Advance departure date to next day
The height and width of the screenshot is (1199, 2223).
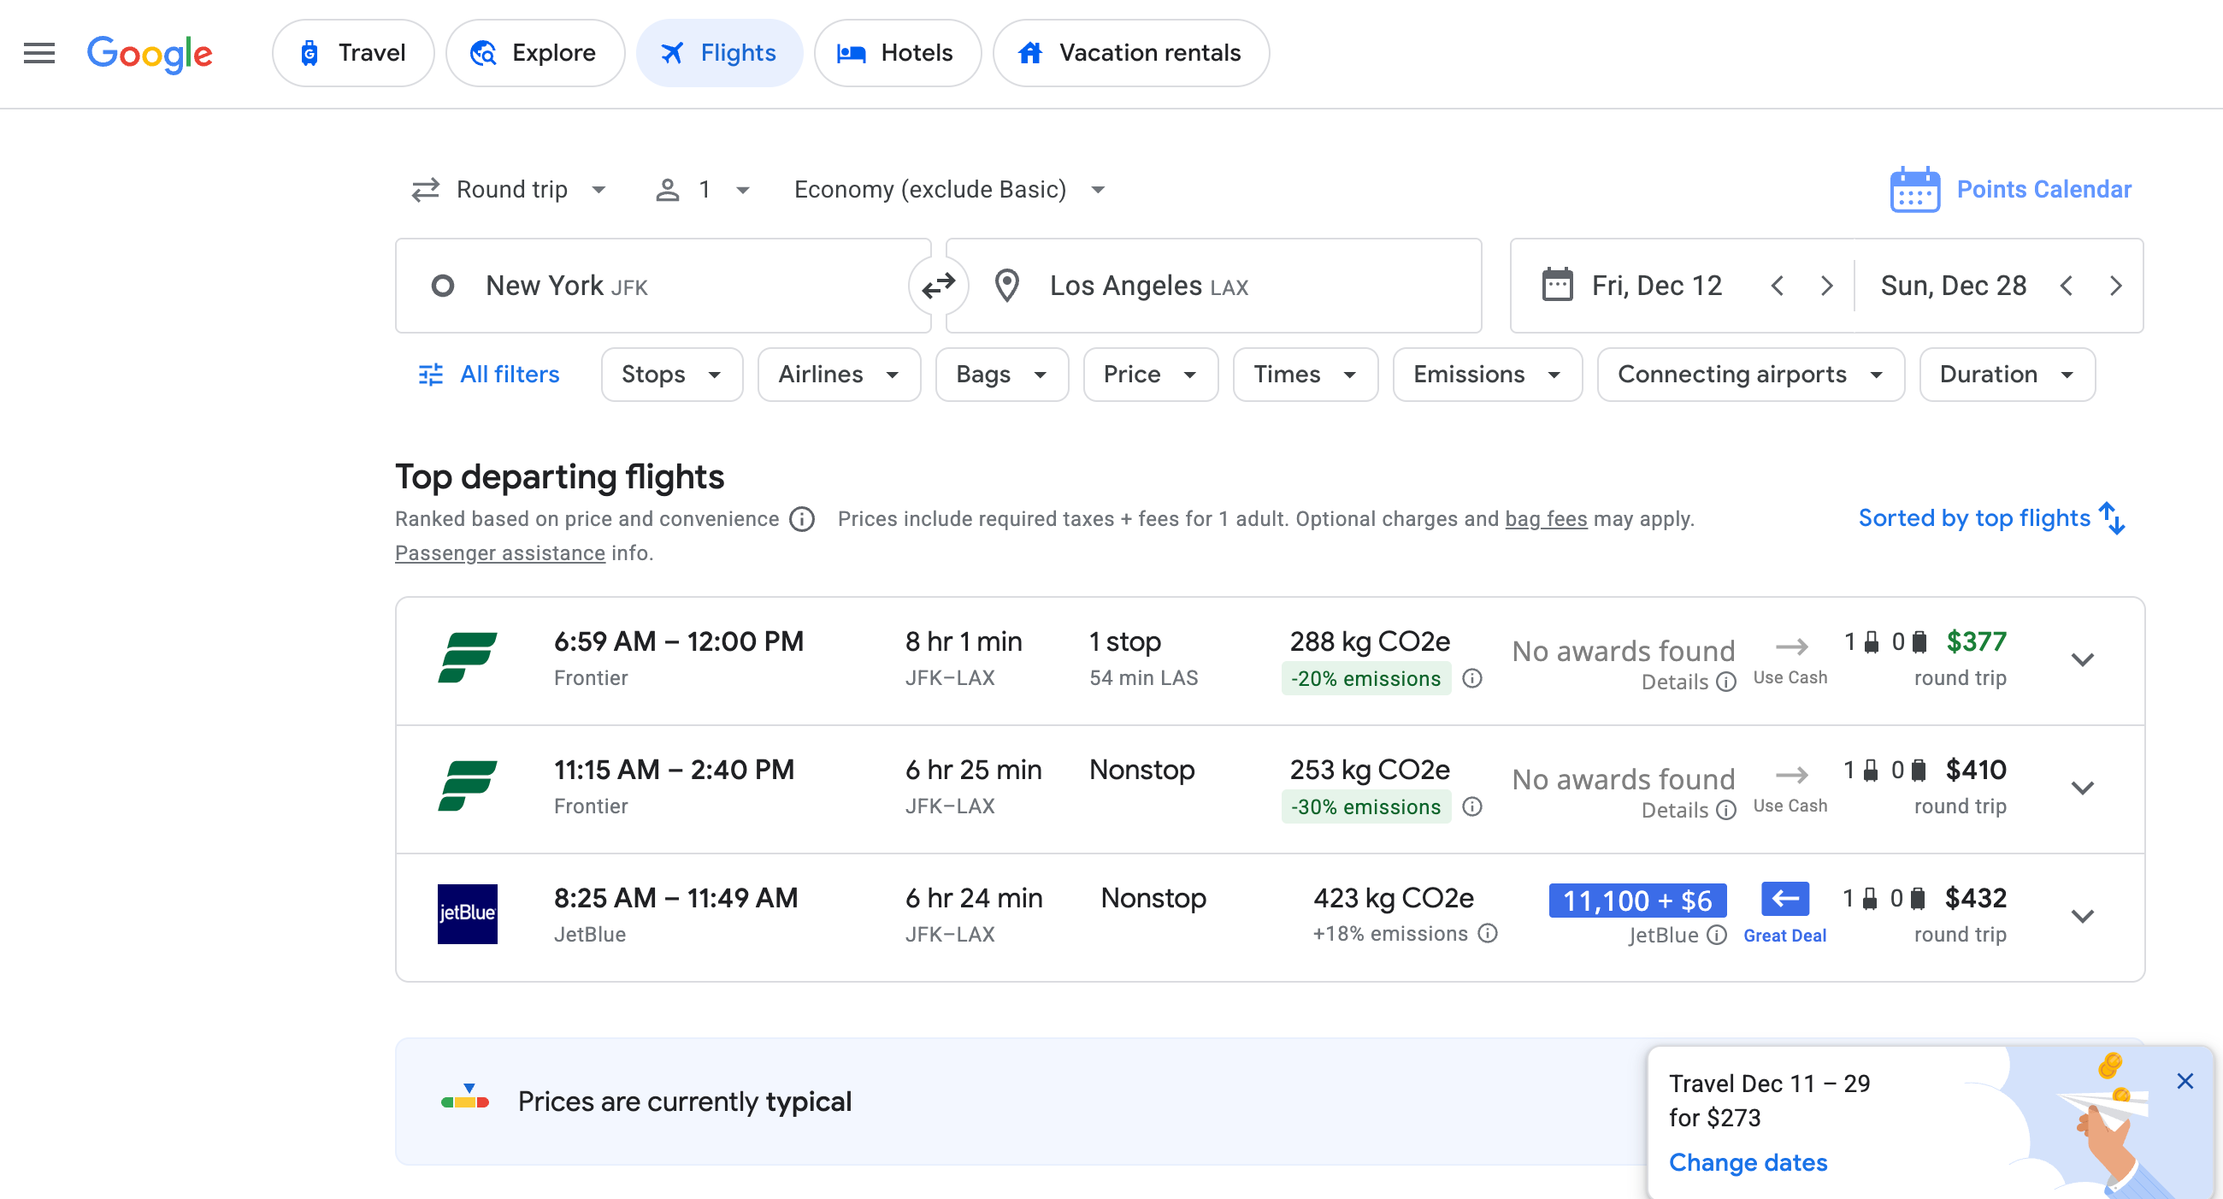[x=1826, y=286]
